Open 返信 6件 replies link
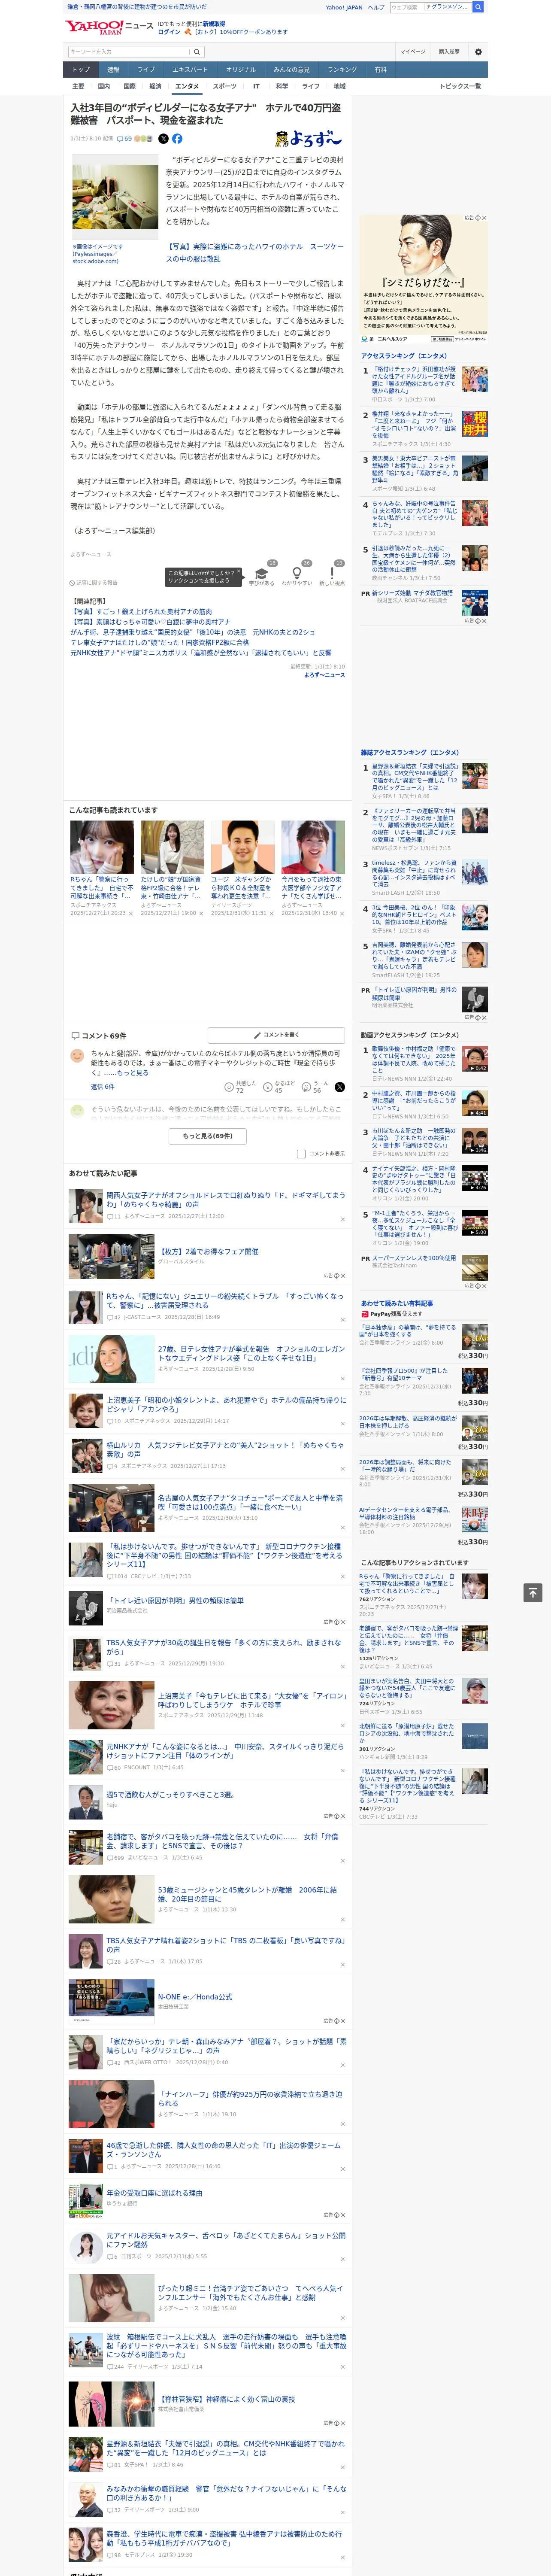 [103, 1086]
